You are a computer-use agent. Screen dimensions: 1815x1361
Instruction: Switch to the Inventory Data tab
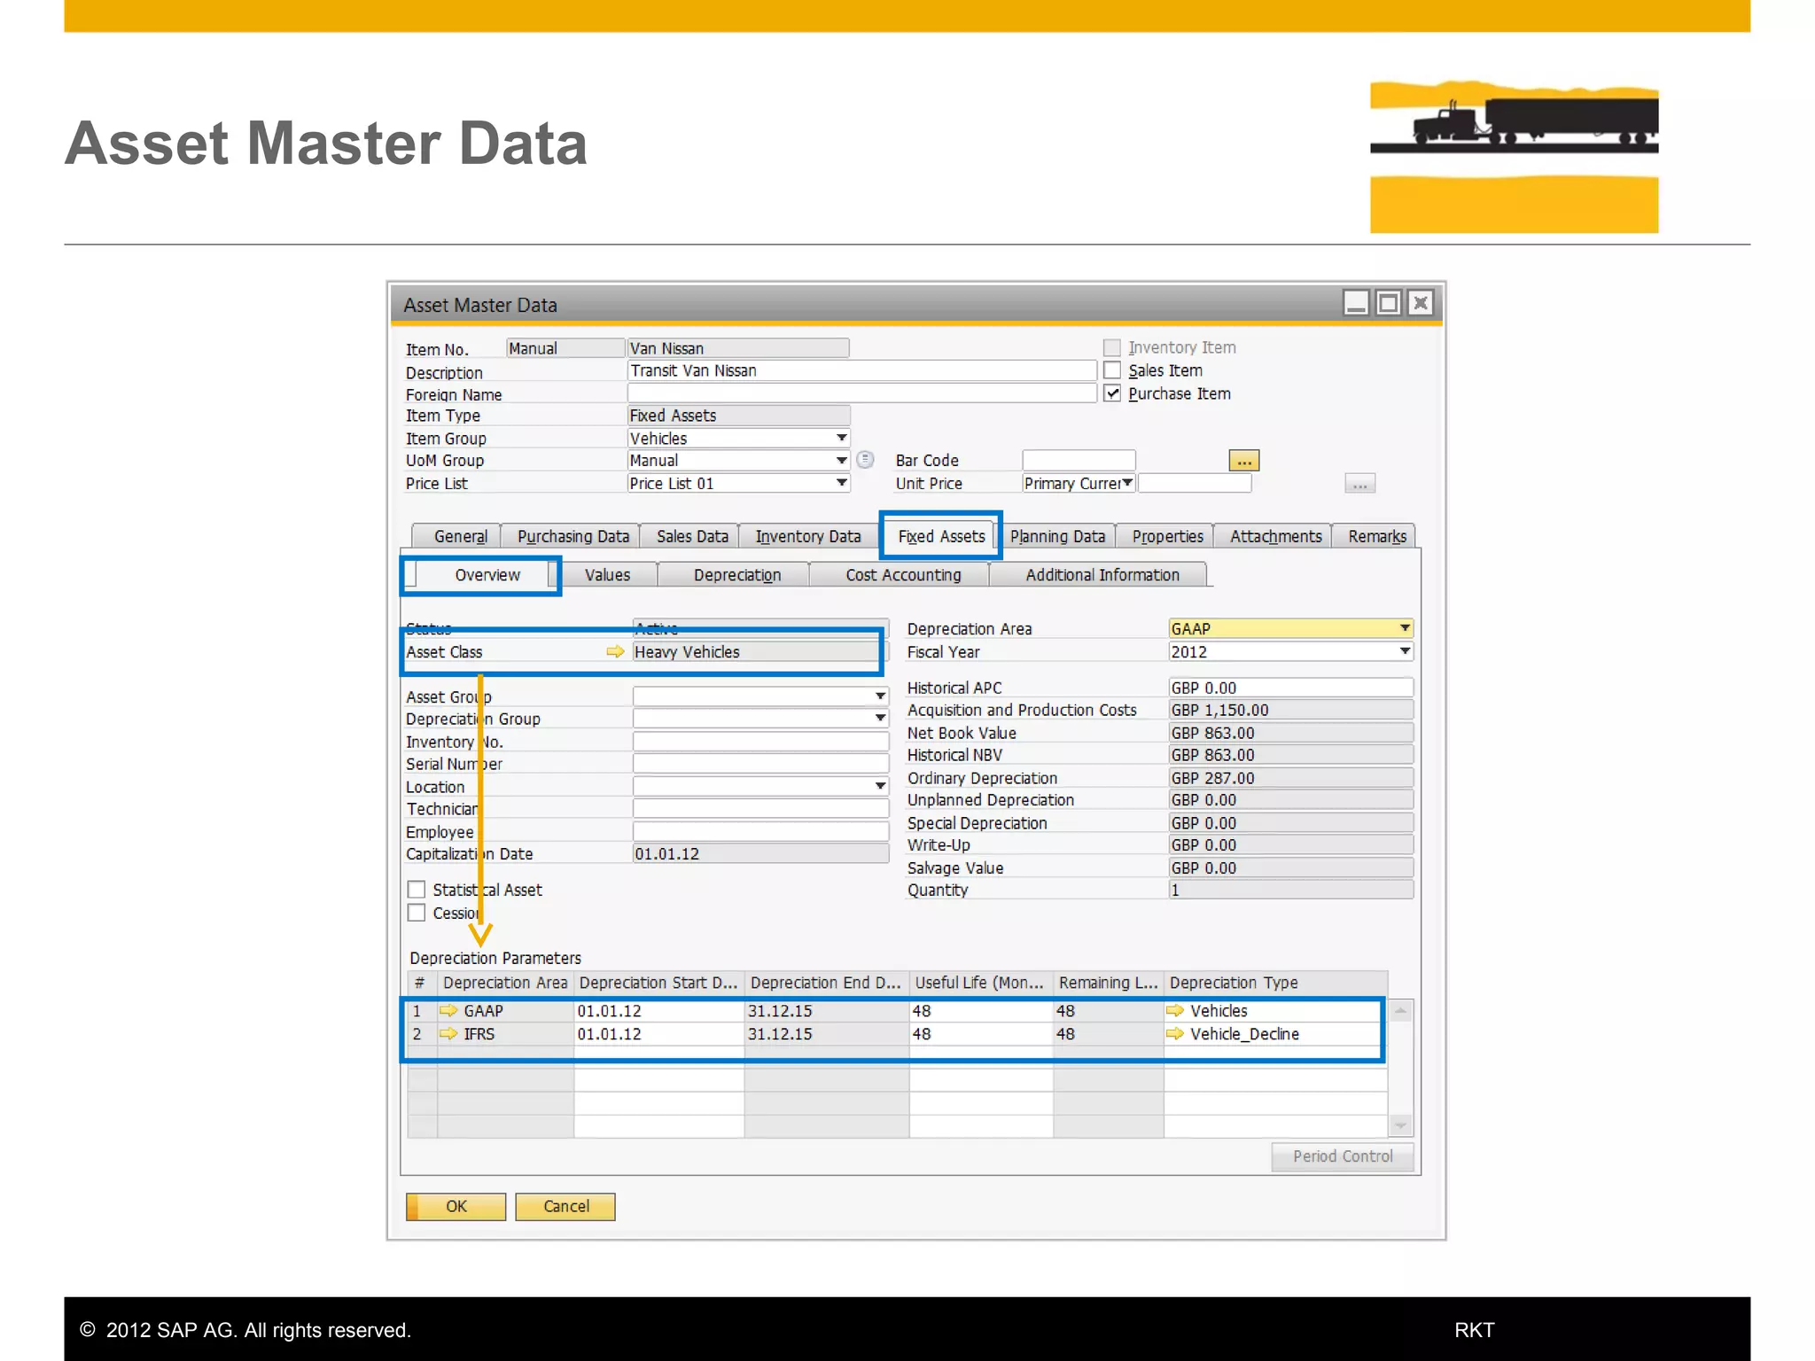click(807, 536)
